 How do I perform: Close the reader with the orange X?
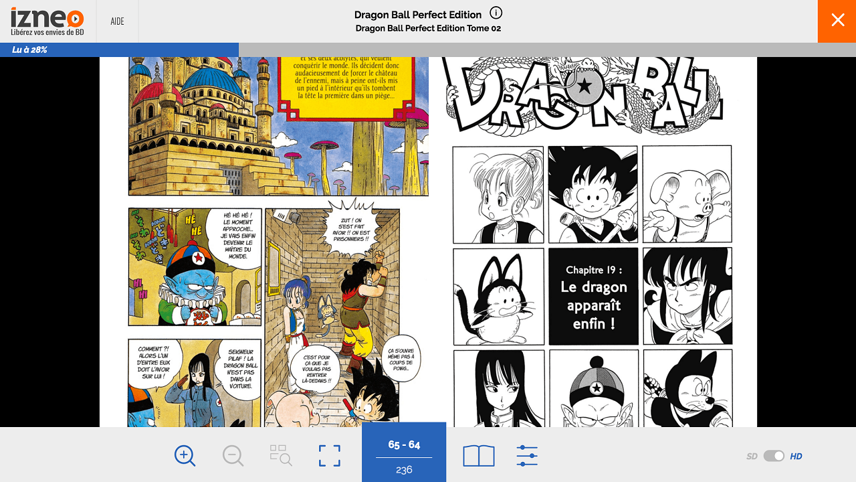pos(837,21)
